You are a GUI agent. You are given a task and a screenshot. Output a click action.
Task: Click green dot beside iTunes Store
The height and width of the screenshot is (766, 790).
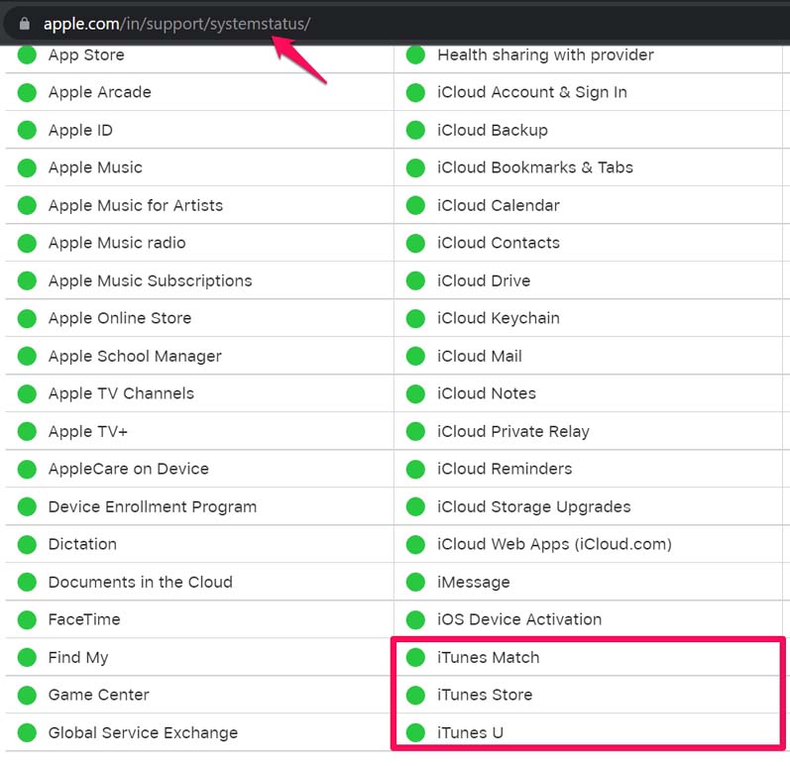(415, 695)
